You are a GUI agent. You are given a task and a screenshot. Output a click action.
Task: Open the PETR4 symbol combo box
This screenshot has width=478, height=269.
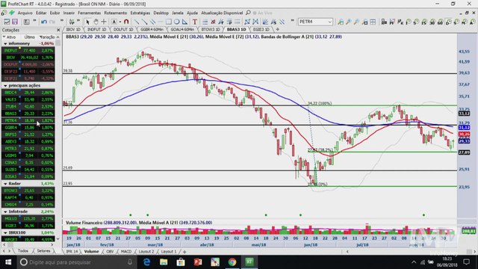pos(315,22)
